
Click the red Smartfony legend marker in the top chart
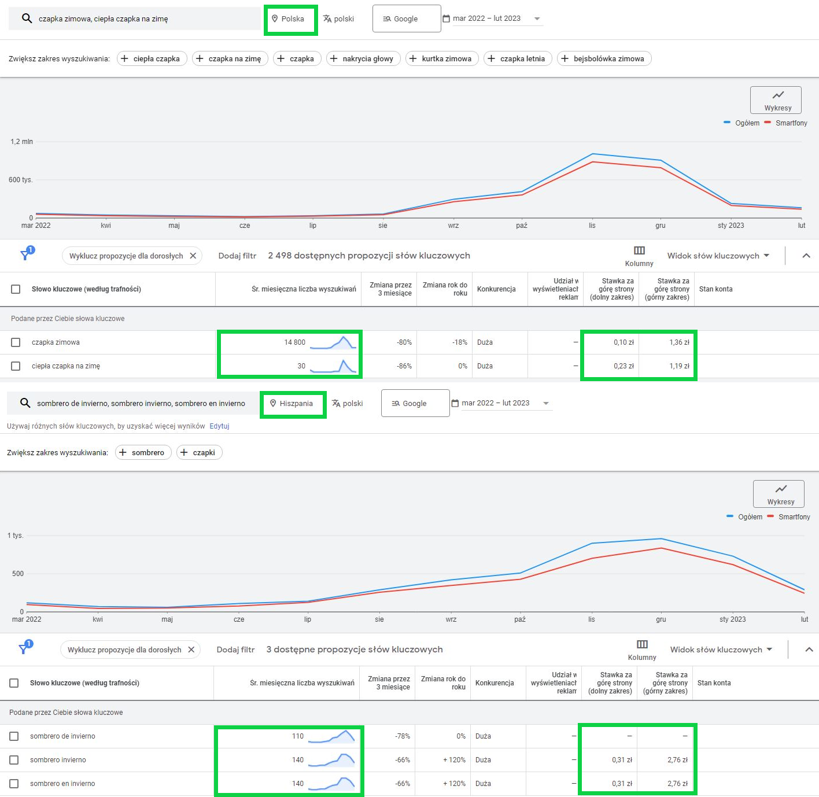(x=768, y=123)
